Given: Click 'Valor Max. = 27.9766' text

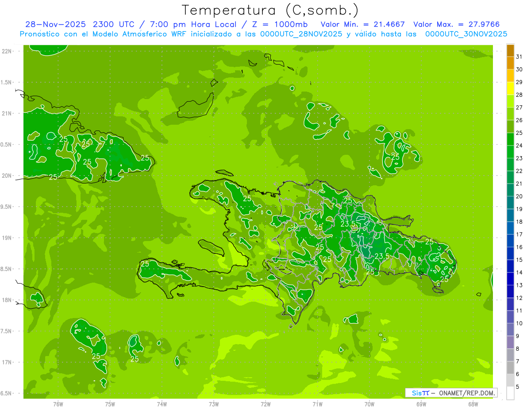Looking at the screenshot, I should click(x=457, y=24).
